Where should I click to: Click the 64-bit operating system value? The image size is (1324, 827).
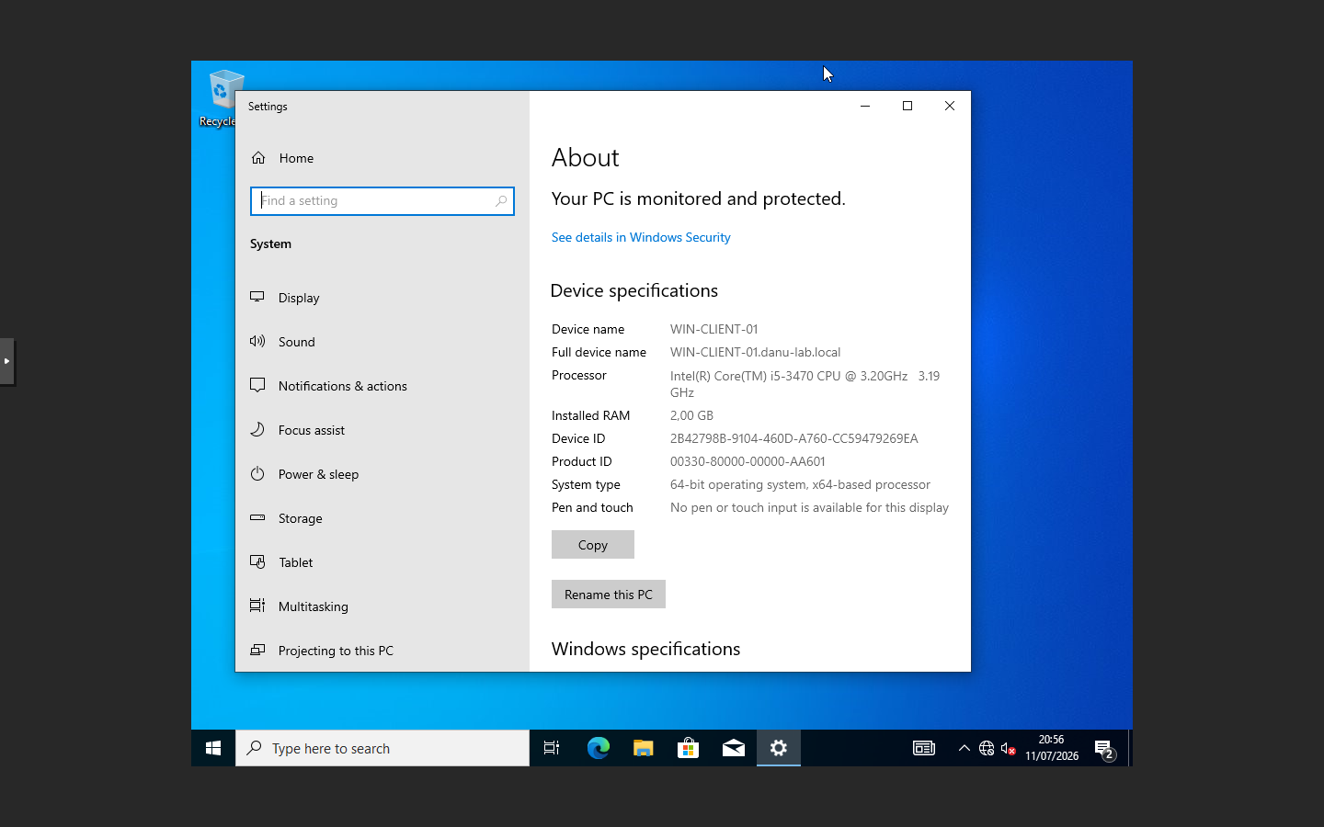(x=800, y=484)
